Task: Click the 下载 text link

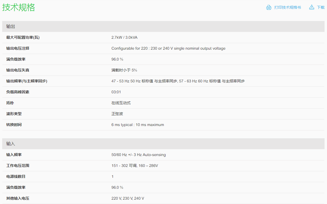Action: tap(321, 8)
